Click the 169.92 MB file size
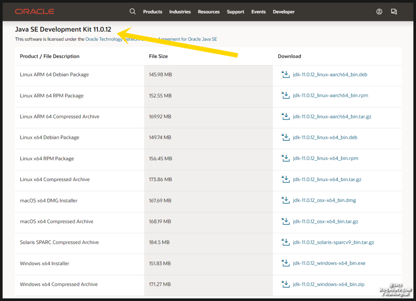The height and width of the screenshot is (301, 416). click(x=160, y=117)
